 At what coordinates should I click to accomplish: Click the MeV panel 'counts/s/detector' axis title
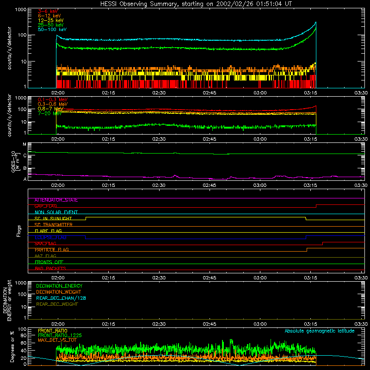9,115
